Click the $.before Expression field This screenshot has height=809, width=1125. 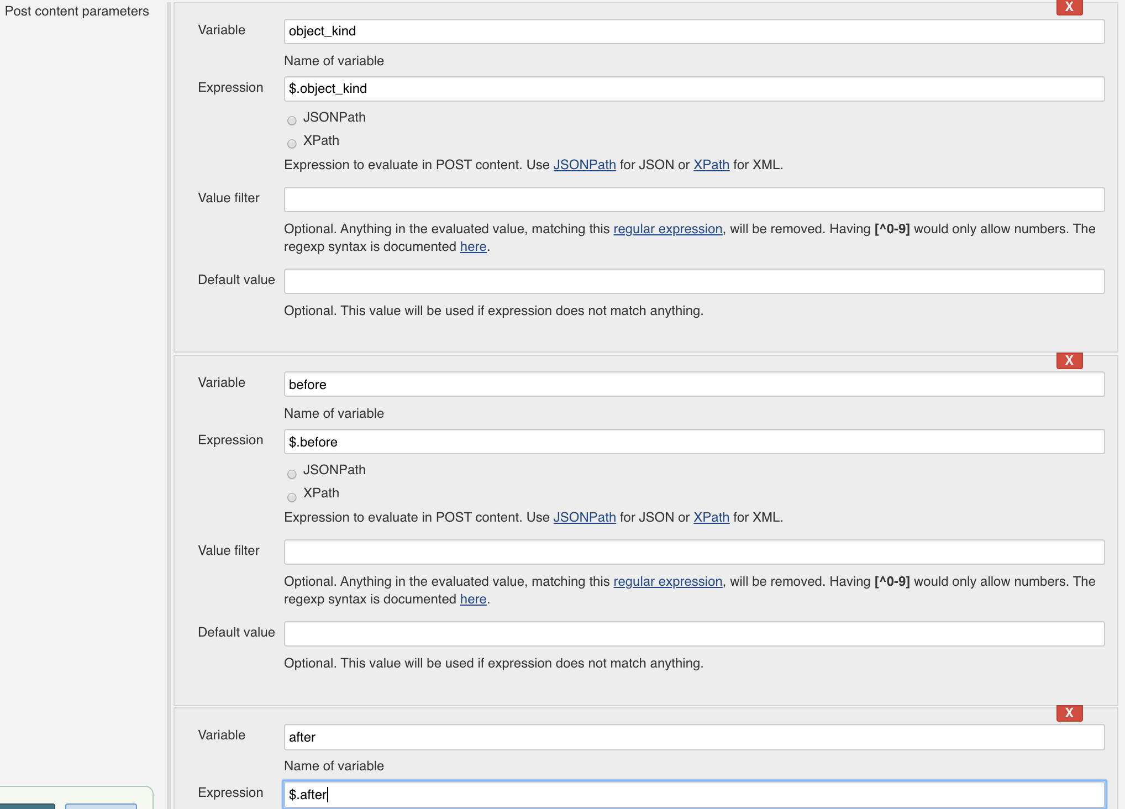(x=694, y=442)
